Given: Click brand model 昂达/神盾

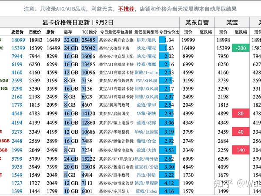Looking at the screenshot, I should pos(146,175).
